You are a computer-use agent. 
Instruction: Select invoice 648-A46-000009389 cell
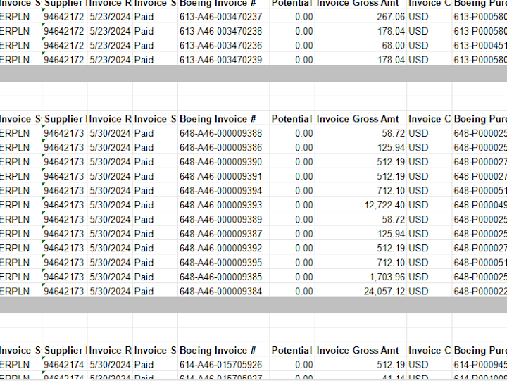tap(223, 219)
